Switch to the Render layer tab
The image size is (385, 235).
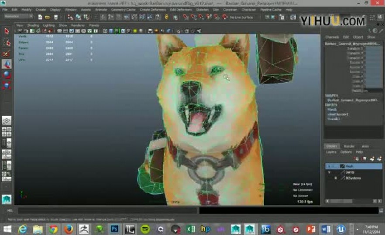[x=349, y=146]
